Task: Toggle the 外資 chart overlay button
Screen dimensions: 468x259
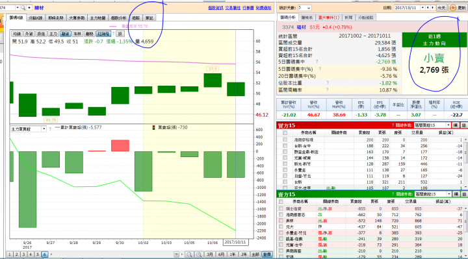Action: click(x=29, y=34)
